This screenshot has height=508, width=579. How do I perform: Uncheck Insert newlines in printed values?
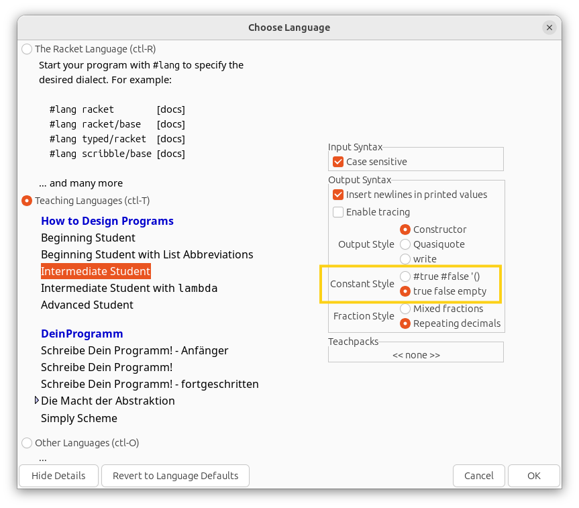(338, 195)
